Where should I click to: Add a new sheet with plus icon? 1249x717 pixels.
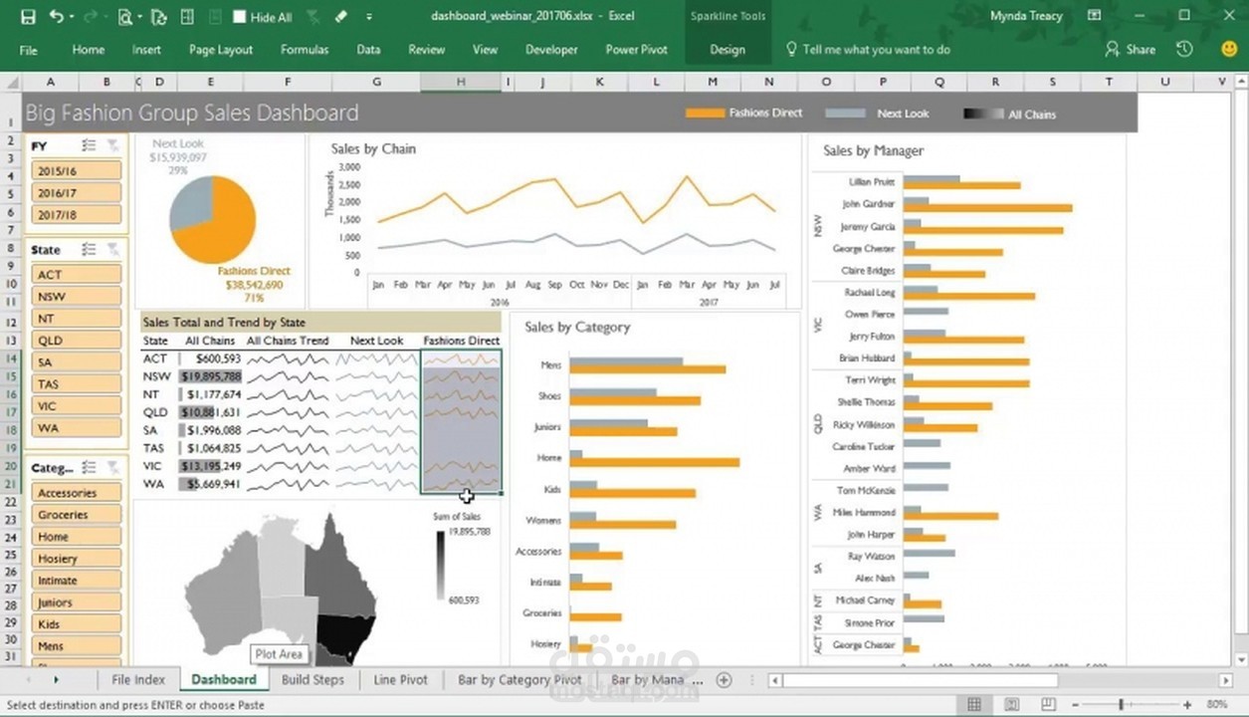pyautogui.click(x=724, y=680)
